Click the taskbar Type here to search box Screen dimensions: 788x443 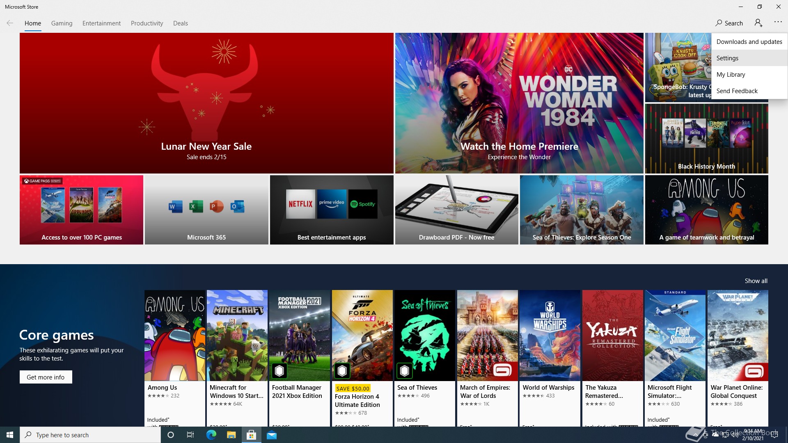click(x=90, y=435)
